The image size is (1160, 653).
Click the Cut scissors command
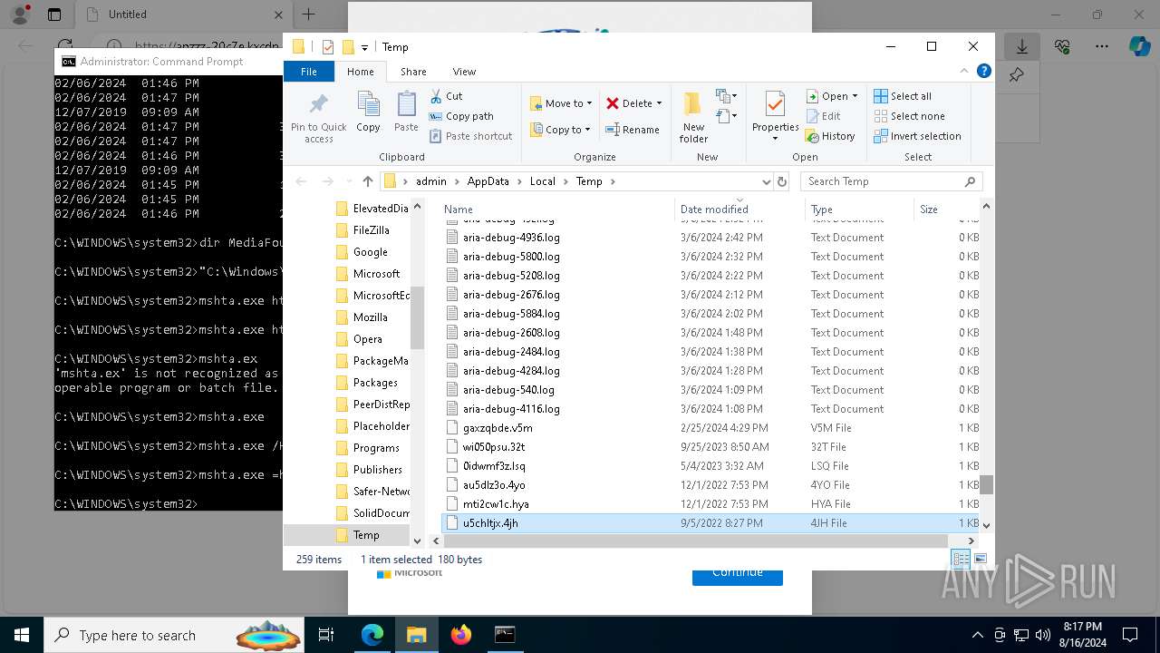[x=445, y=96]
